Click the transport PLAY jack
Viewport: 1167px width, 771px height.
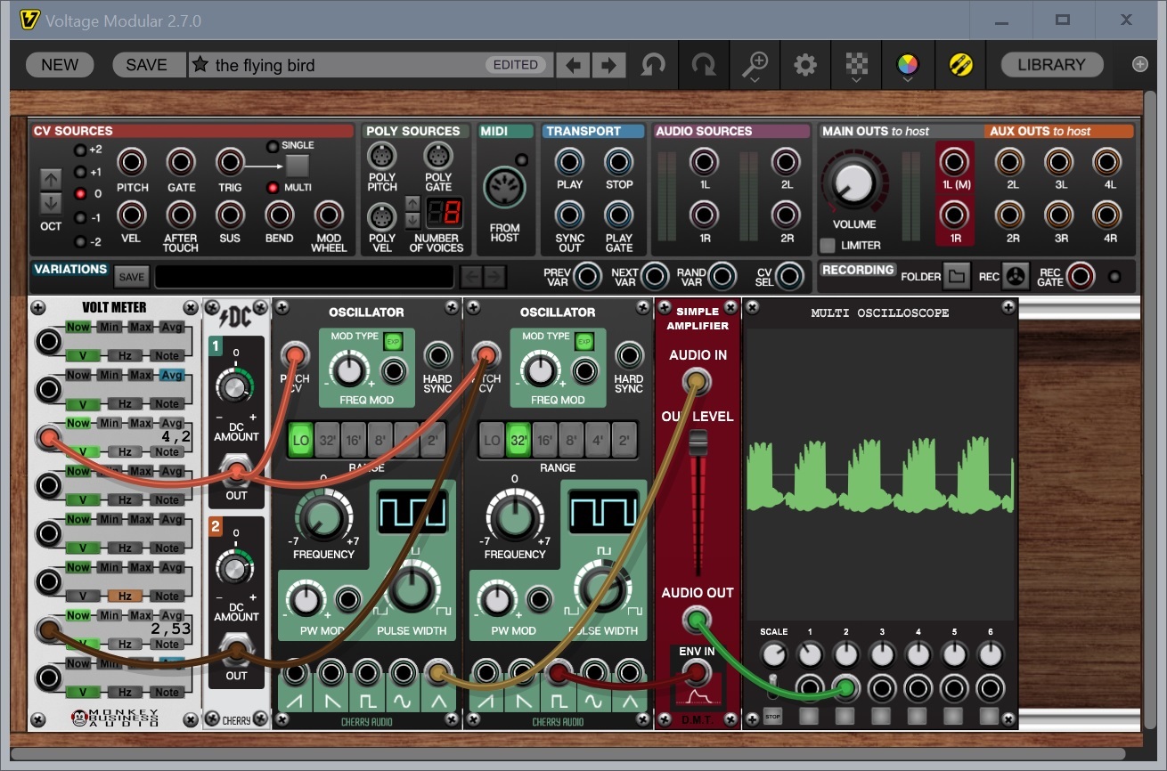coord(569,162)
